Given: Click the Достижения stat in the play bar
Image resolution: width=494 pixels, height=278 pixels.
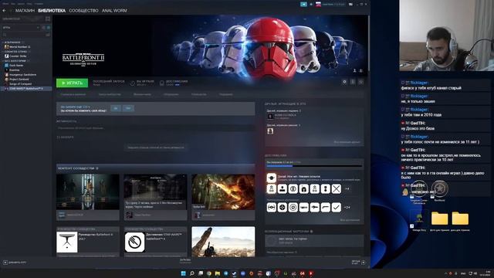Looking at the screenshot, I should 174,83.
